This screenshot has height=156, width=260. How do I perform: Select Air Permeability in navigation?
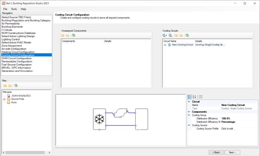(x=11, y=24)
